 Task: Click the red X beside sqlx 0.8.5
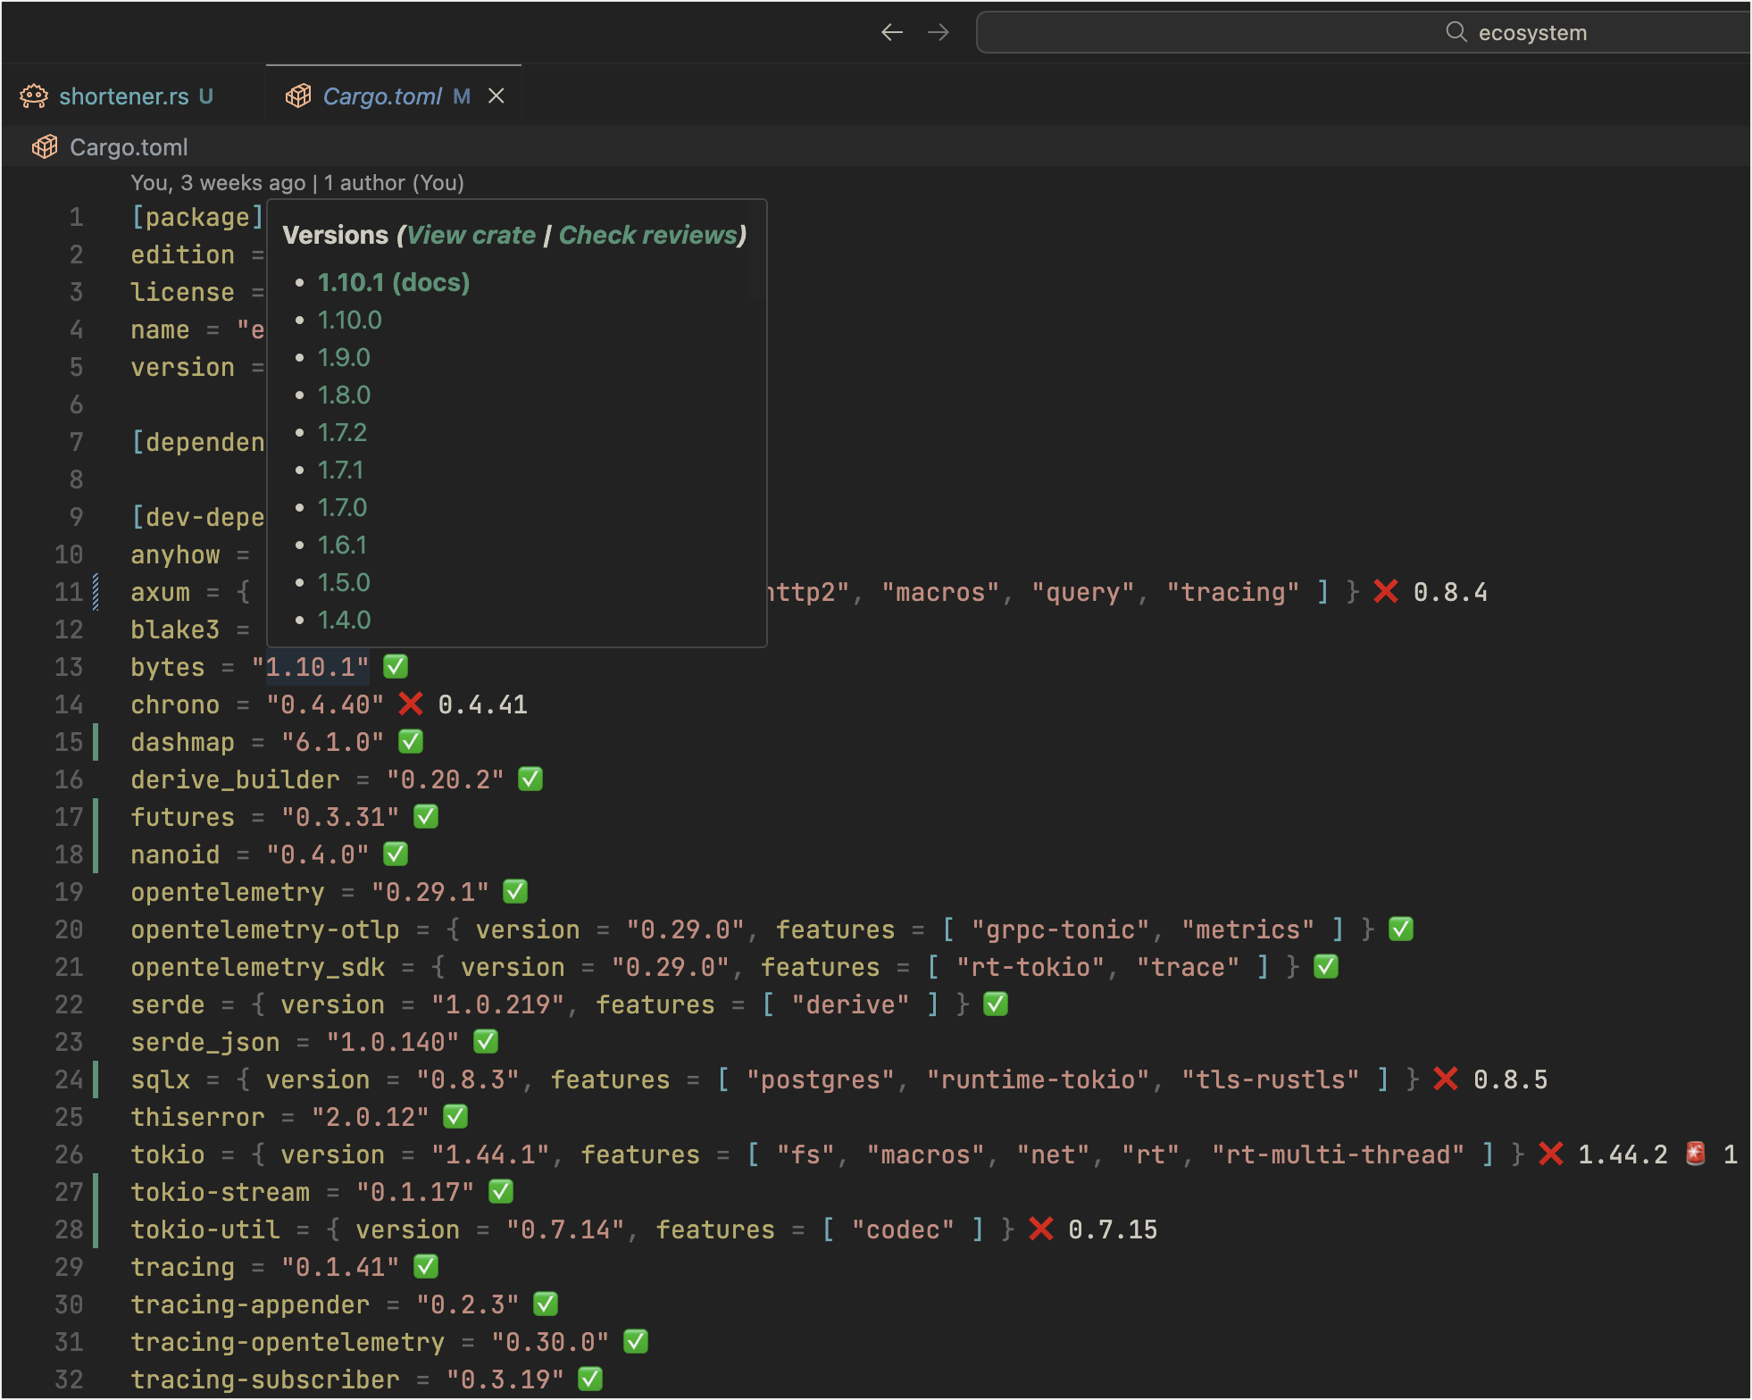pyautogui.click(x=1445, y=1079)
